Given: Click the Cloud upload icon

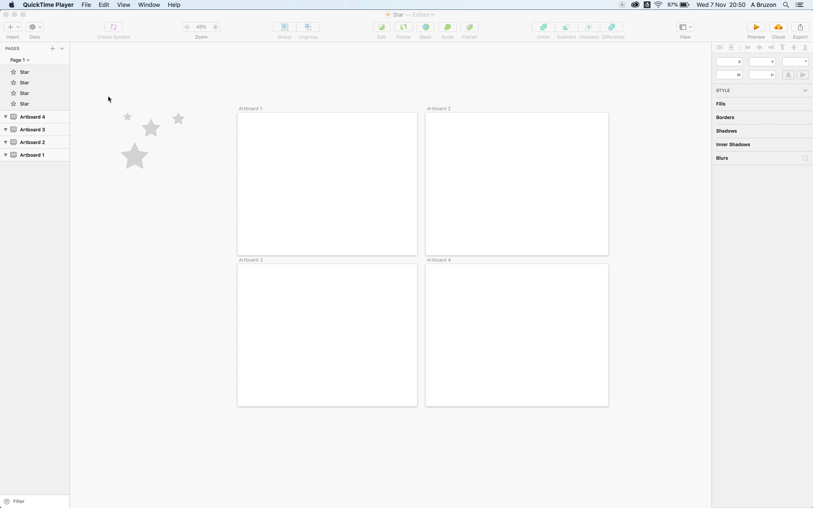Looking at the screenshot, I should pyautogui.click(x=778, y=27).
